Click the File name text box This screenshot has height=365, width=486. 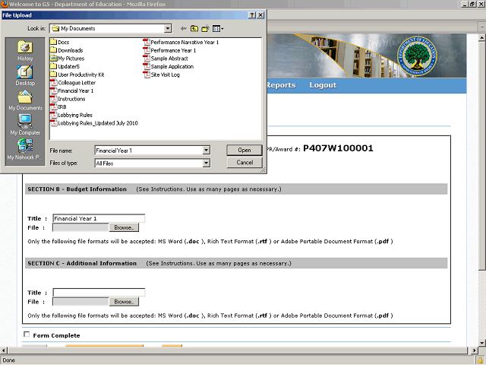[149, 151]
